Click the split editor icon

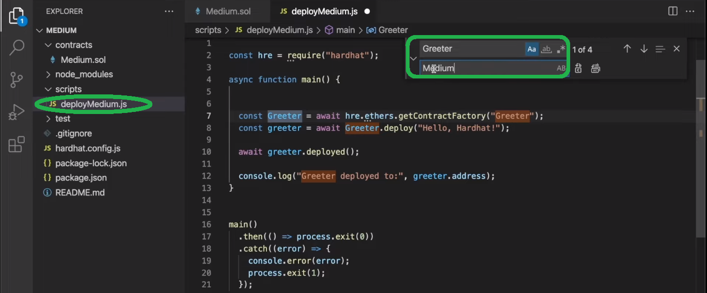point(673,11)
